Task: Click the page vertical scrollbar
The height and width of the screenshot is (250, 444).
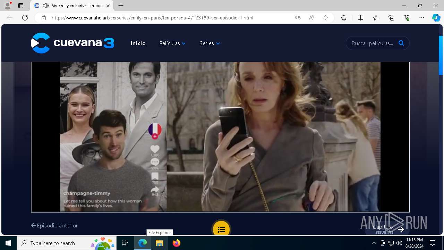Action: coord(441,56)
